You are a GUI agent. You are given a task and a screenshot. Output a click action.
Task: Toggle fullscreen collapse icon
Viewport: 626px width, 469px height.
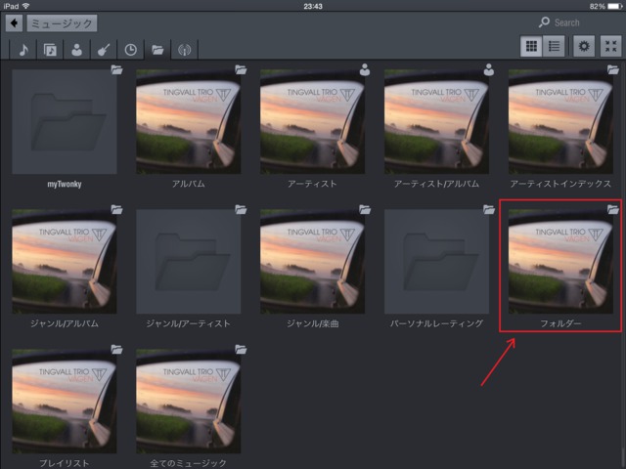coord(610,46)
